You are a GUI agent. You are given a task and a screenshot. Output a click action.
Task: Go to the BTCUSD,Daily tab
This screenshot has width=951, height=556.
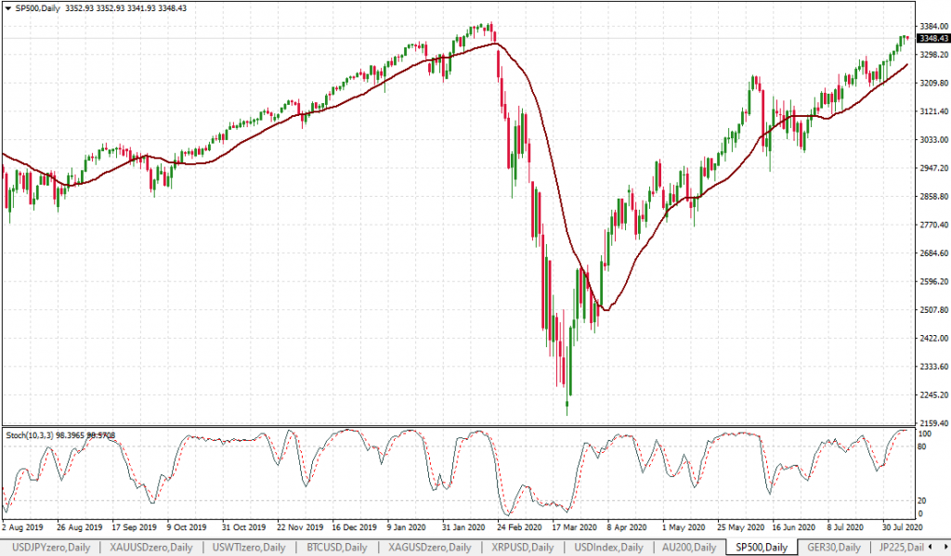tap(339, 547)
